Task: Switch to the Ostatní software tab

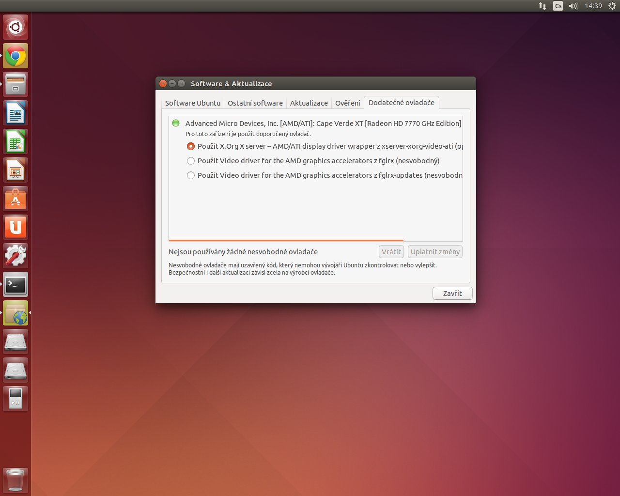Action: tap(255, 103)
